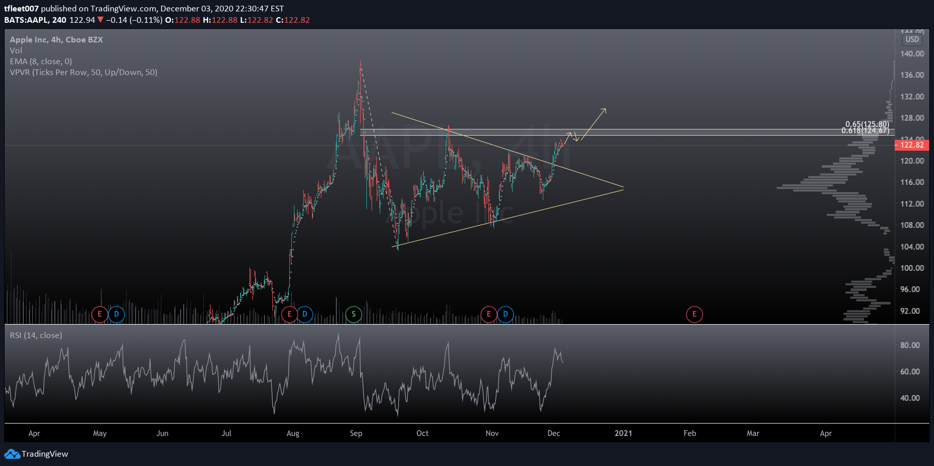Select the RSI (14, close) indicator label

[x=36, y=336]
